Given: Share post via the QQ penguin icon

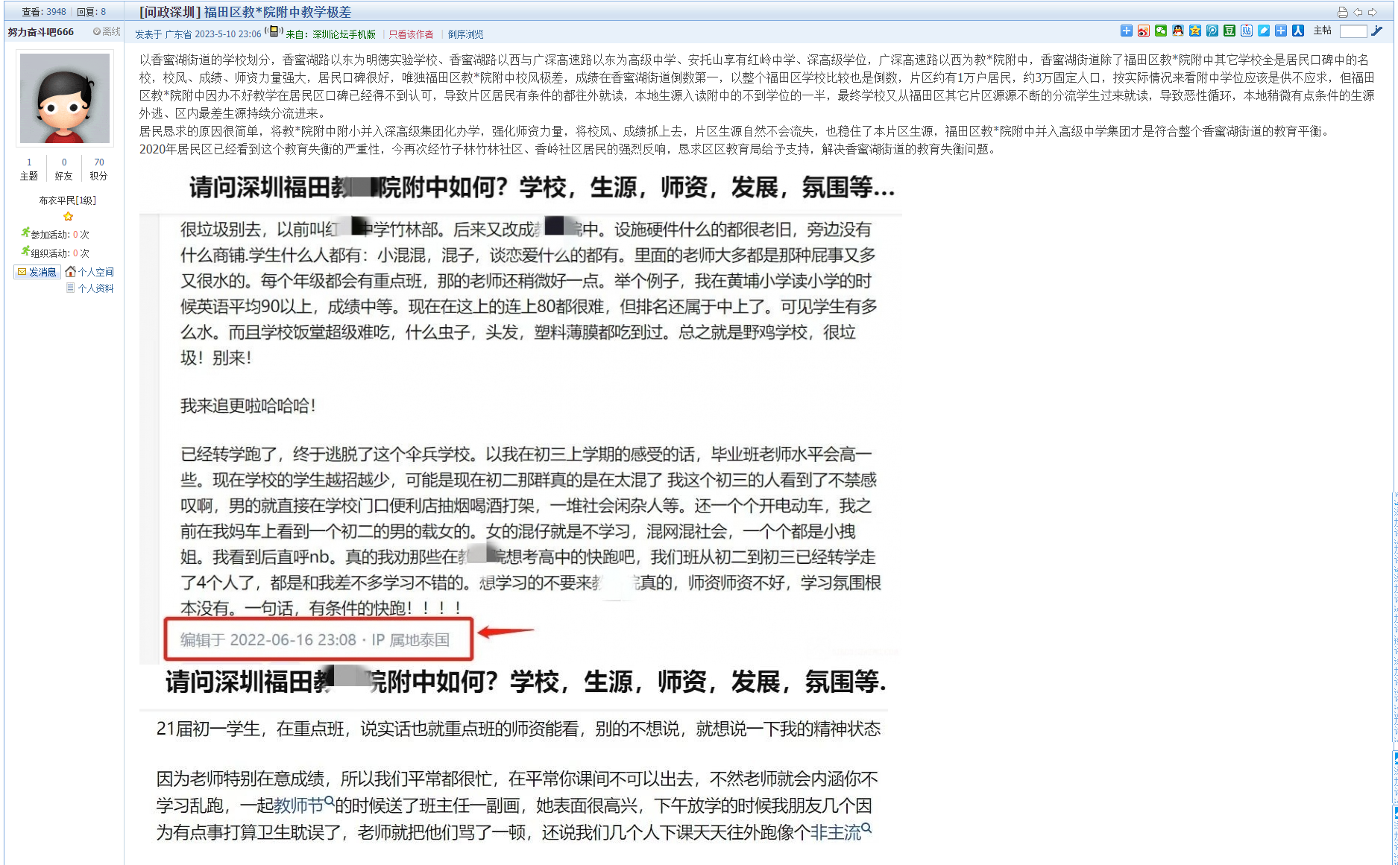Looking at the screenshot, I should tap(1178, 31).
